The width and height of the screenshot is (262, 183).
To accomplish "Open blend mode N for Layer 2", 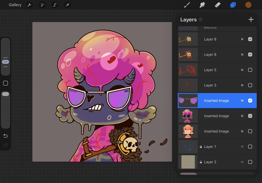I will [x=242, y=162].
